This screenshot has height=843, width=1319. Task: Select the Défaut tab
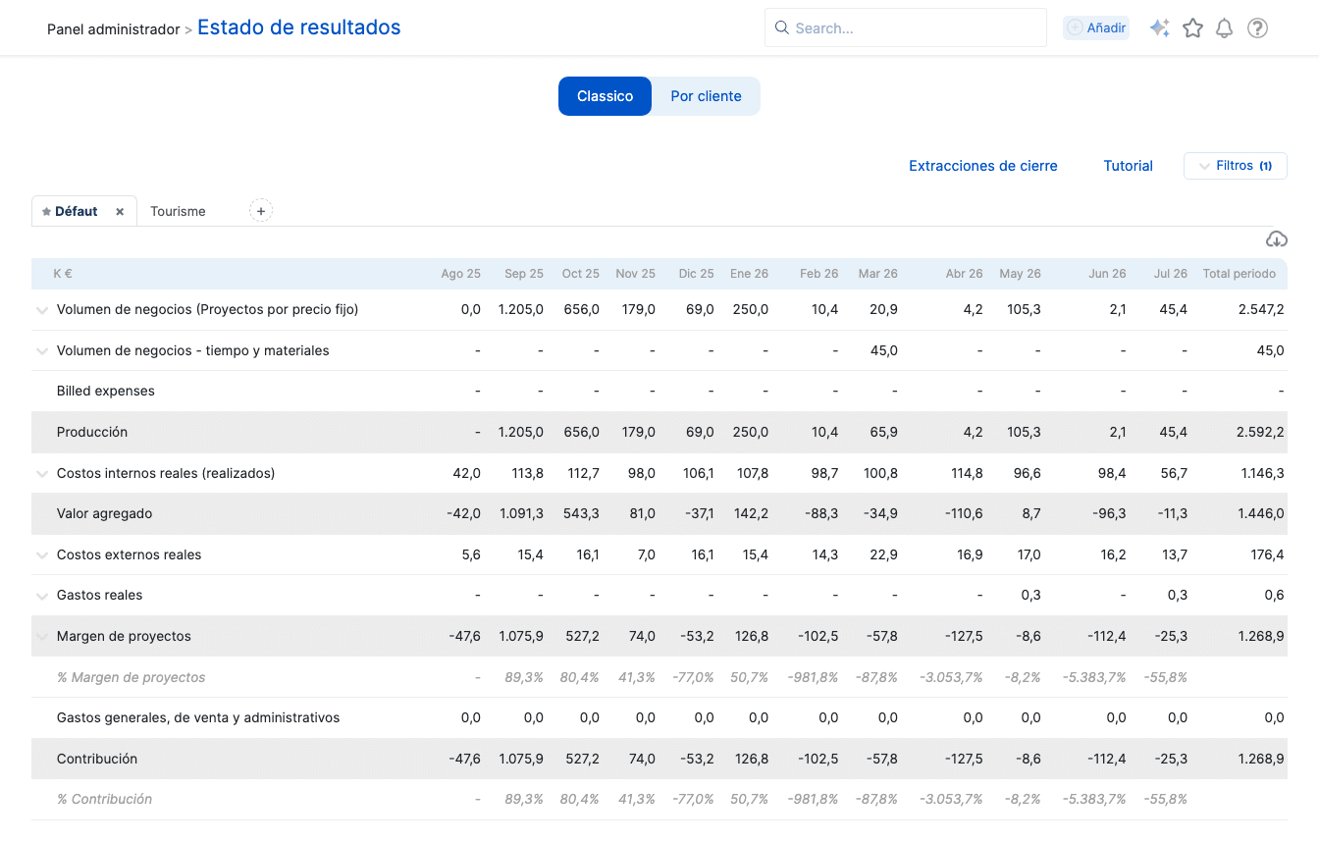coord(76,212)
